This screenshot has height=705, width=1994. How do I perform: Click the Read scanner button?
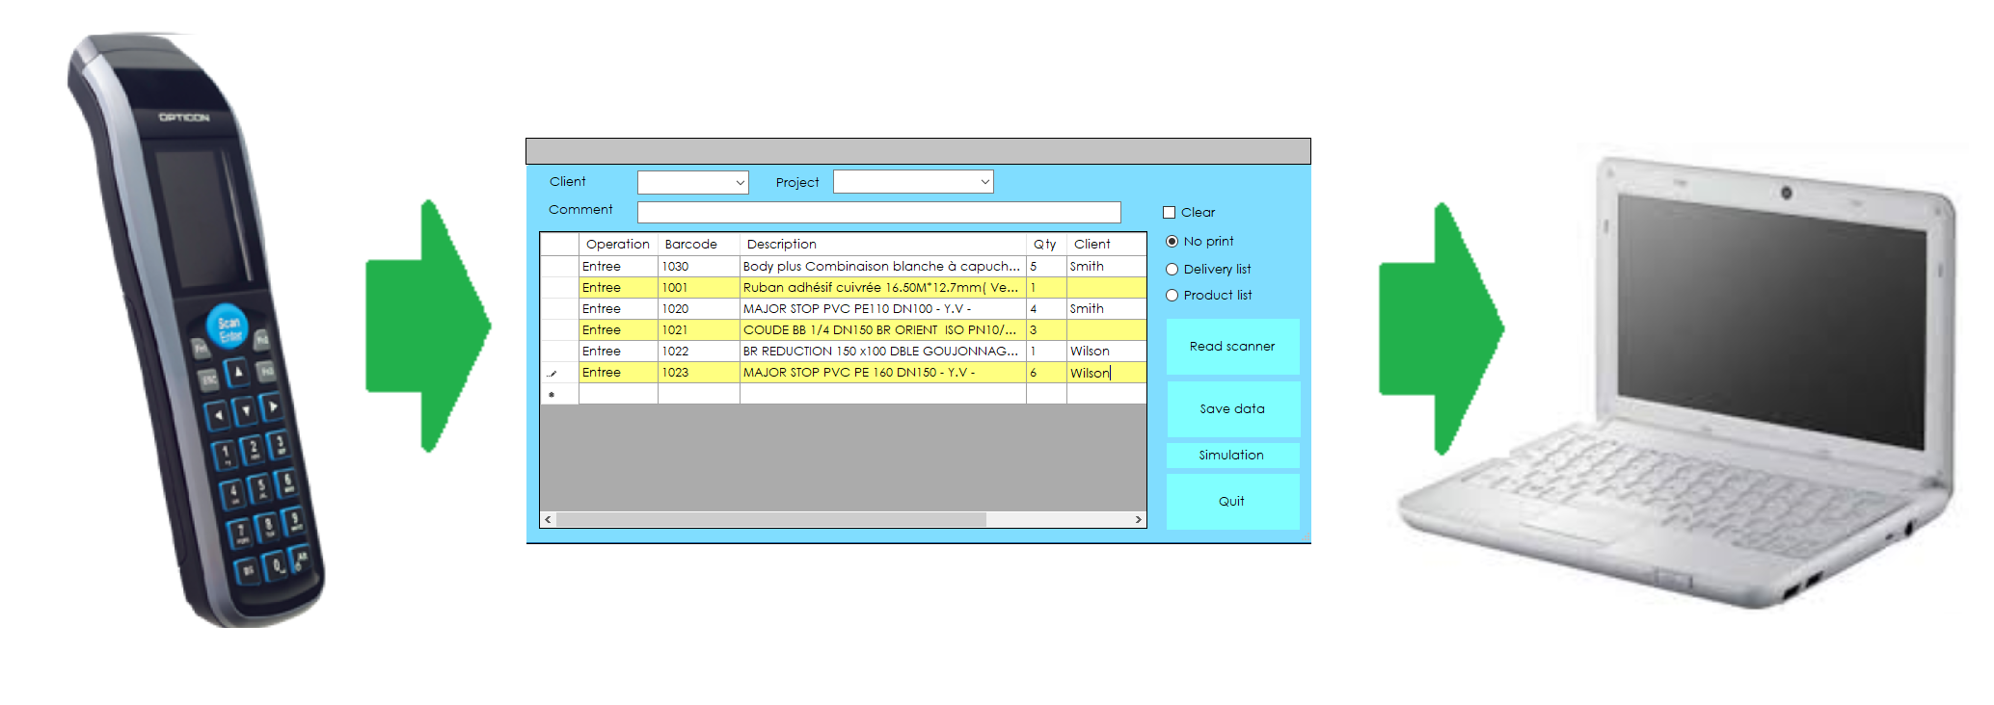(x=1231, y=347)
